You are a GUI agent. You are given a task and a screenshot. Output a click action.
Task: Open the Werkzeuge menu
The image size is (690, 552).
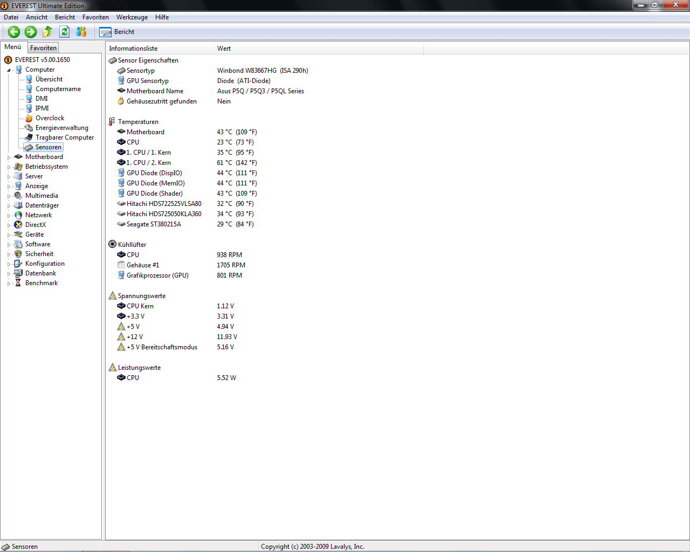click(x=132, y=17)
